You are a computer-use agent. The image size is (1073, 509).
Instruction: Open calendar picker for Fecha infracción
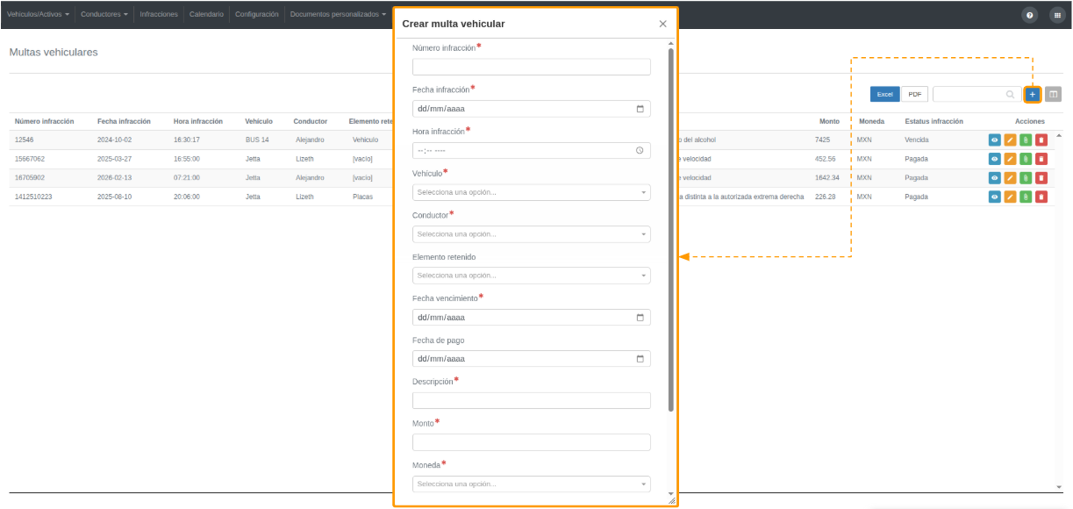click(x=640, y=109)
